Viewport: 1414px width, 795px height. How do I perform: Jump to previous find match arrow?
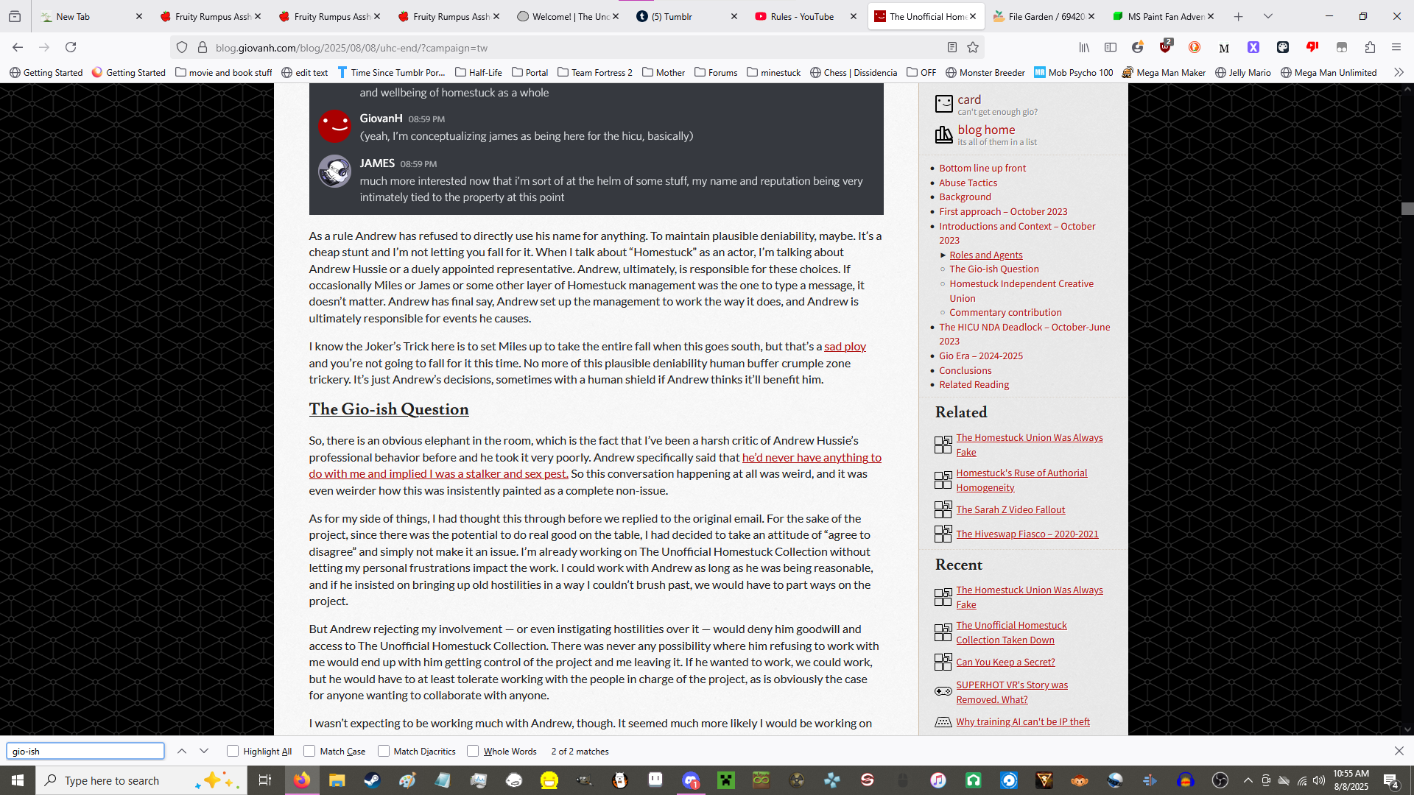pyautogui.click(x=182, y=751)
